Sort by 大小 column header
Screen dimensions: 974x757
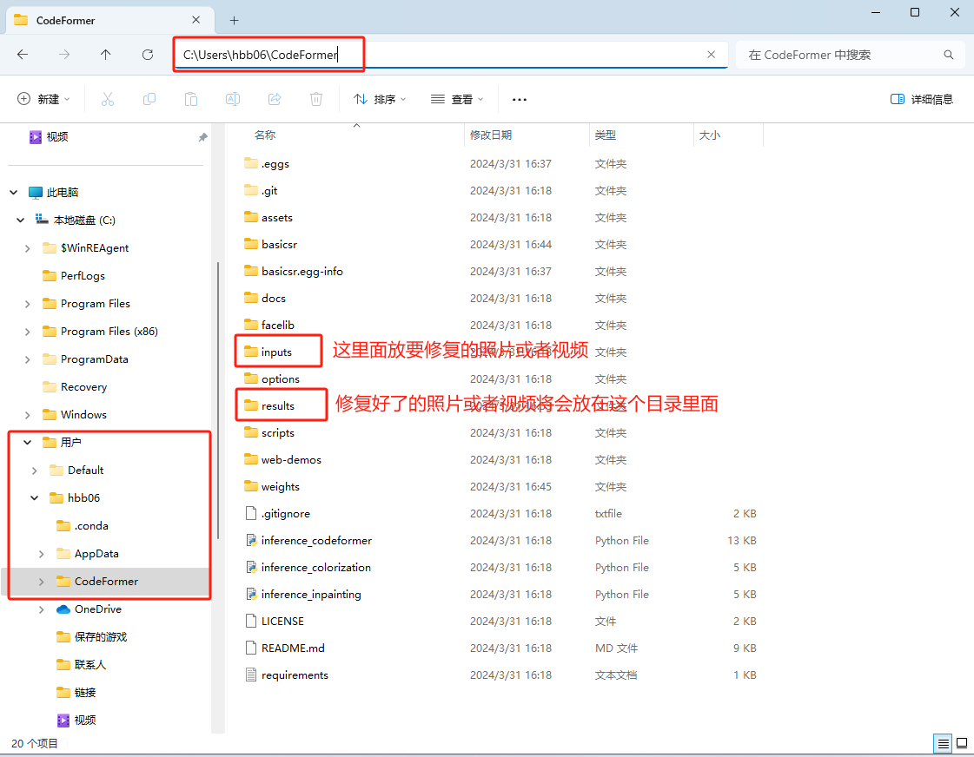[709, 135]
